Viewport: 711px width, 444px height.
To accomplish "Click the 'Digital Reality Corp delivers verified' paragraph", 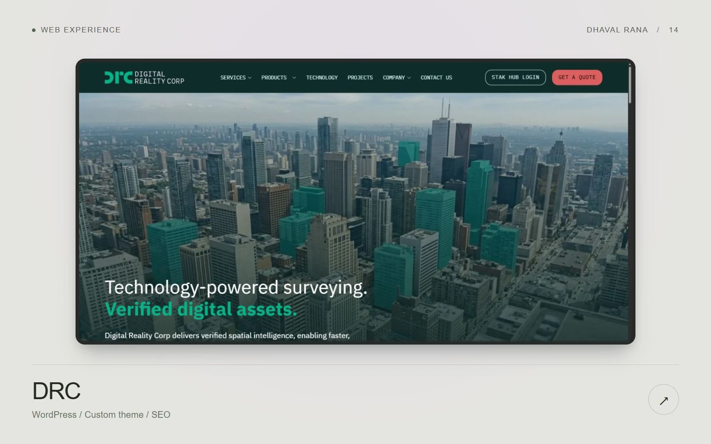I will click(x=227, y=336).
